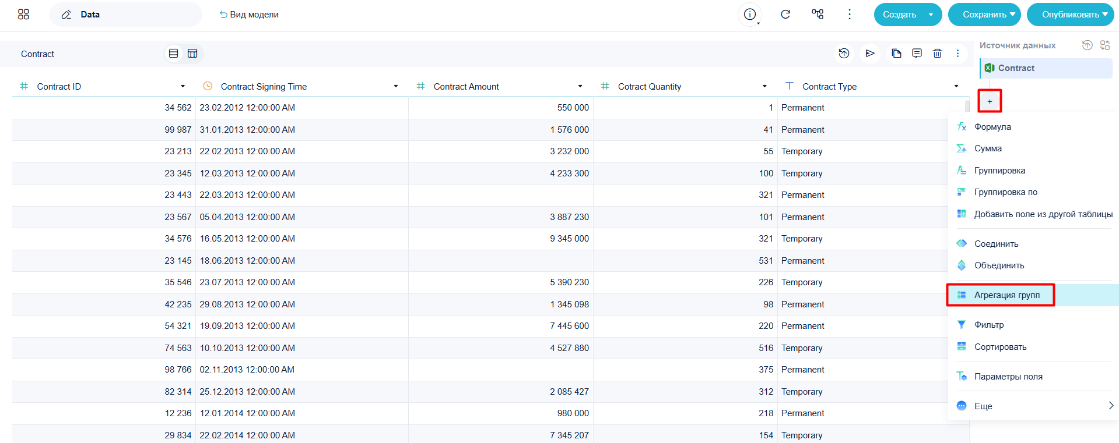This screenshot has width=1119, height=443.
Task: Click the refresh icon in top bar
Action: pos(785,15)
